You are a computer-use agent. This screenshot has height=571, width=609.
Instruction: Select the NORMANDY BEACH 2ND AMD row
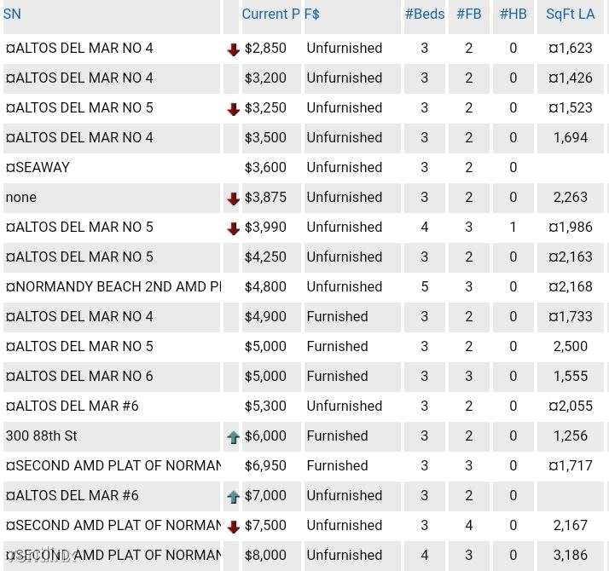point(304,287)
